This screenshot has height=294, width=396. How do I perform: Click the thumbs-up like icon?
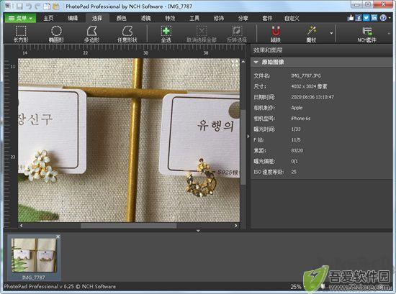click(x=351, y=18)
